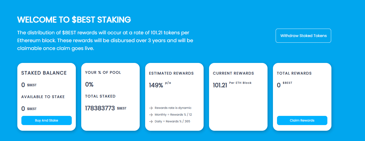Click the Staked Balance card title

[44, 73]
